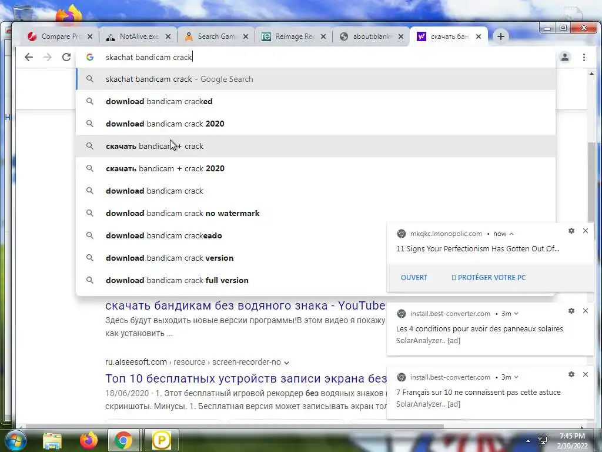Click OUVERT on the notification
The image size is (602, 452).
click(414, 278)
